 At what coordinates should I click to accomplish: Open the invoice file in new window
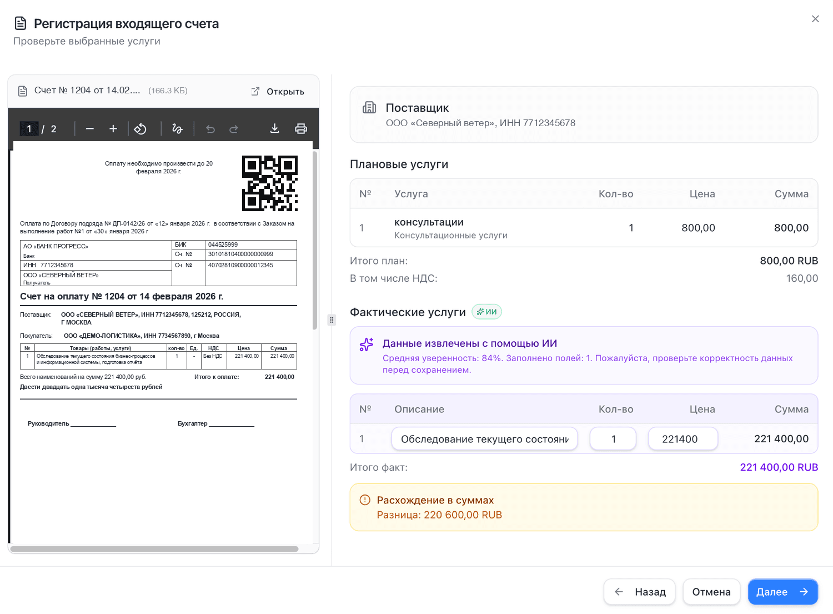click(278, 92)
